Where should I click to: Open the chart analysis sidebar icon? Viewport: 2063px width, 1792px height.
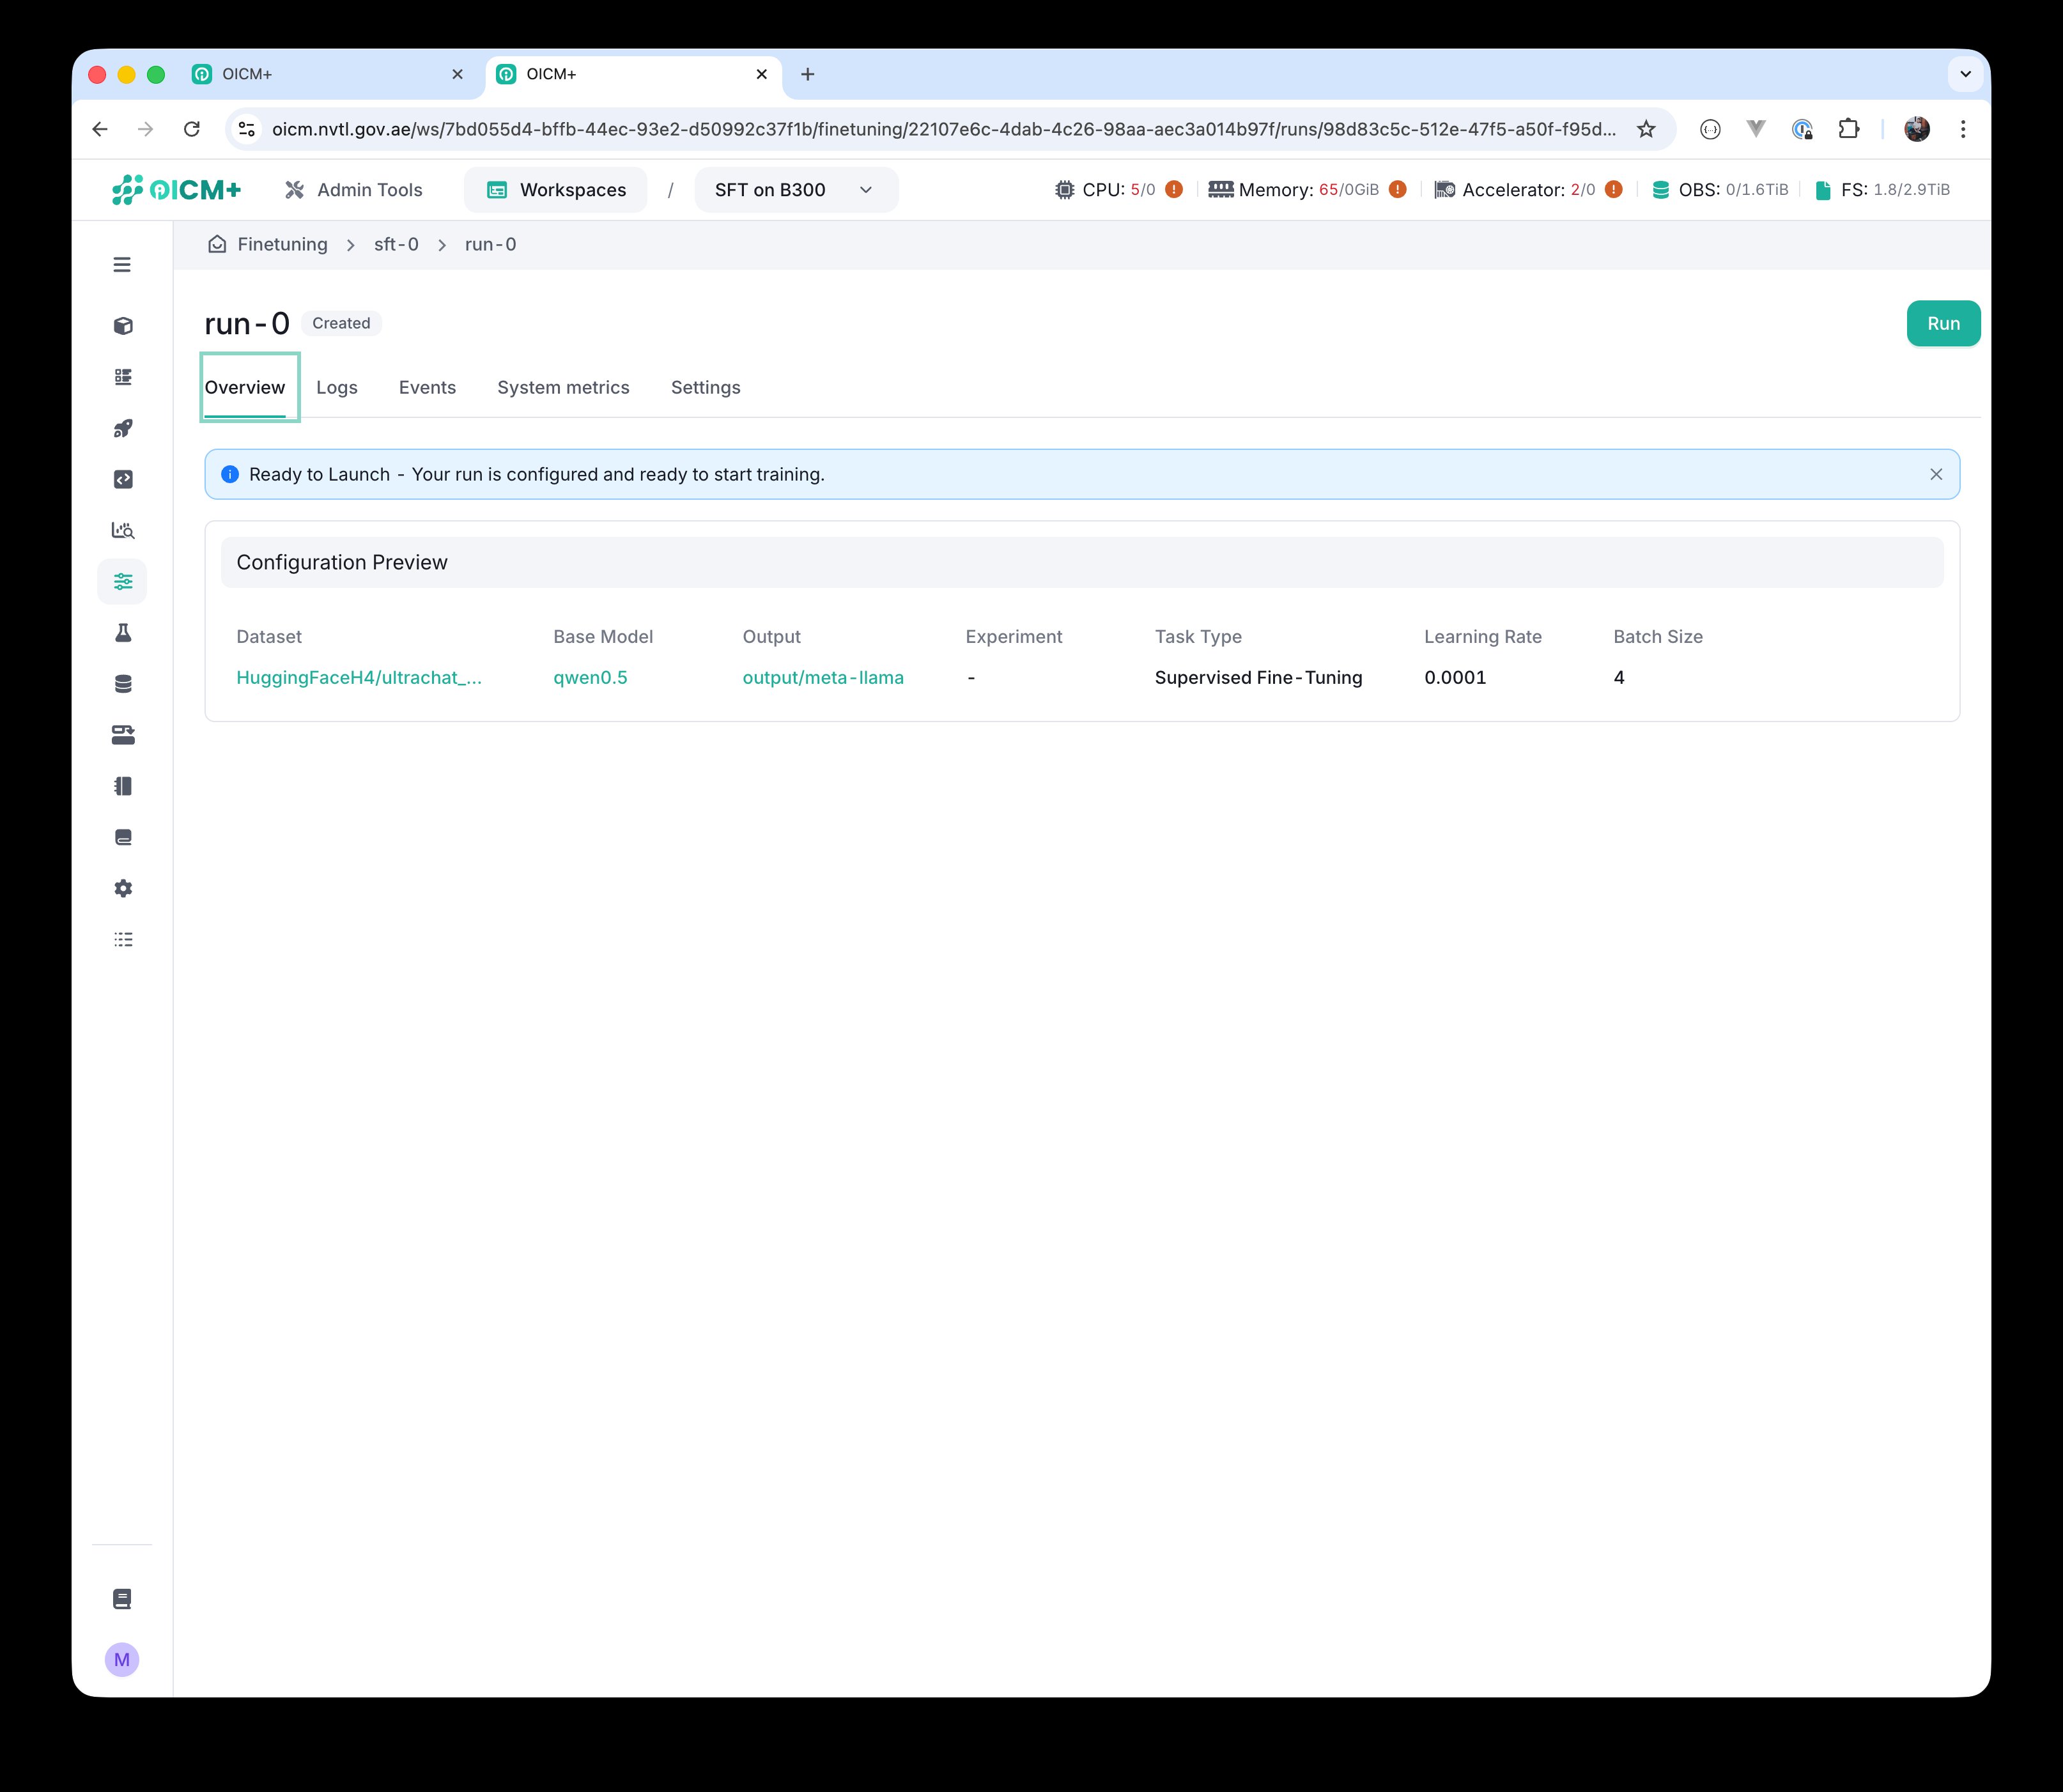(123, 530)
